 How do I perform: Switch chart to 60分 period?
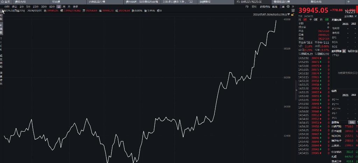(52, 7)
